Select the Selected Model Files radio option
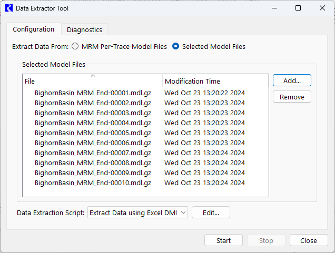This screenshot has width=335, height=253. point(176,46)
